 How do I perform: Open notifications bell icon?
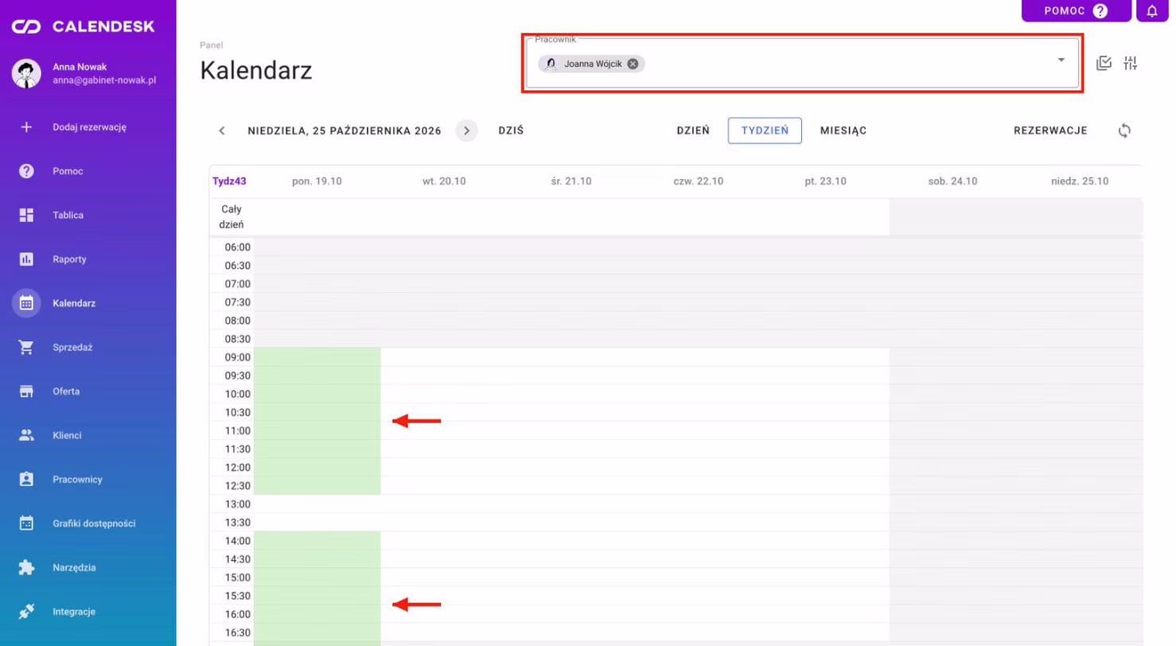click(x=1152, y=11)
